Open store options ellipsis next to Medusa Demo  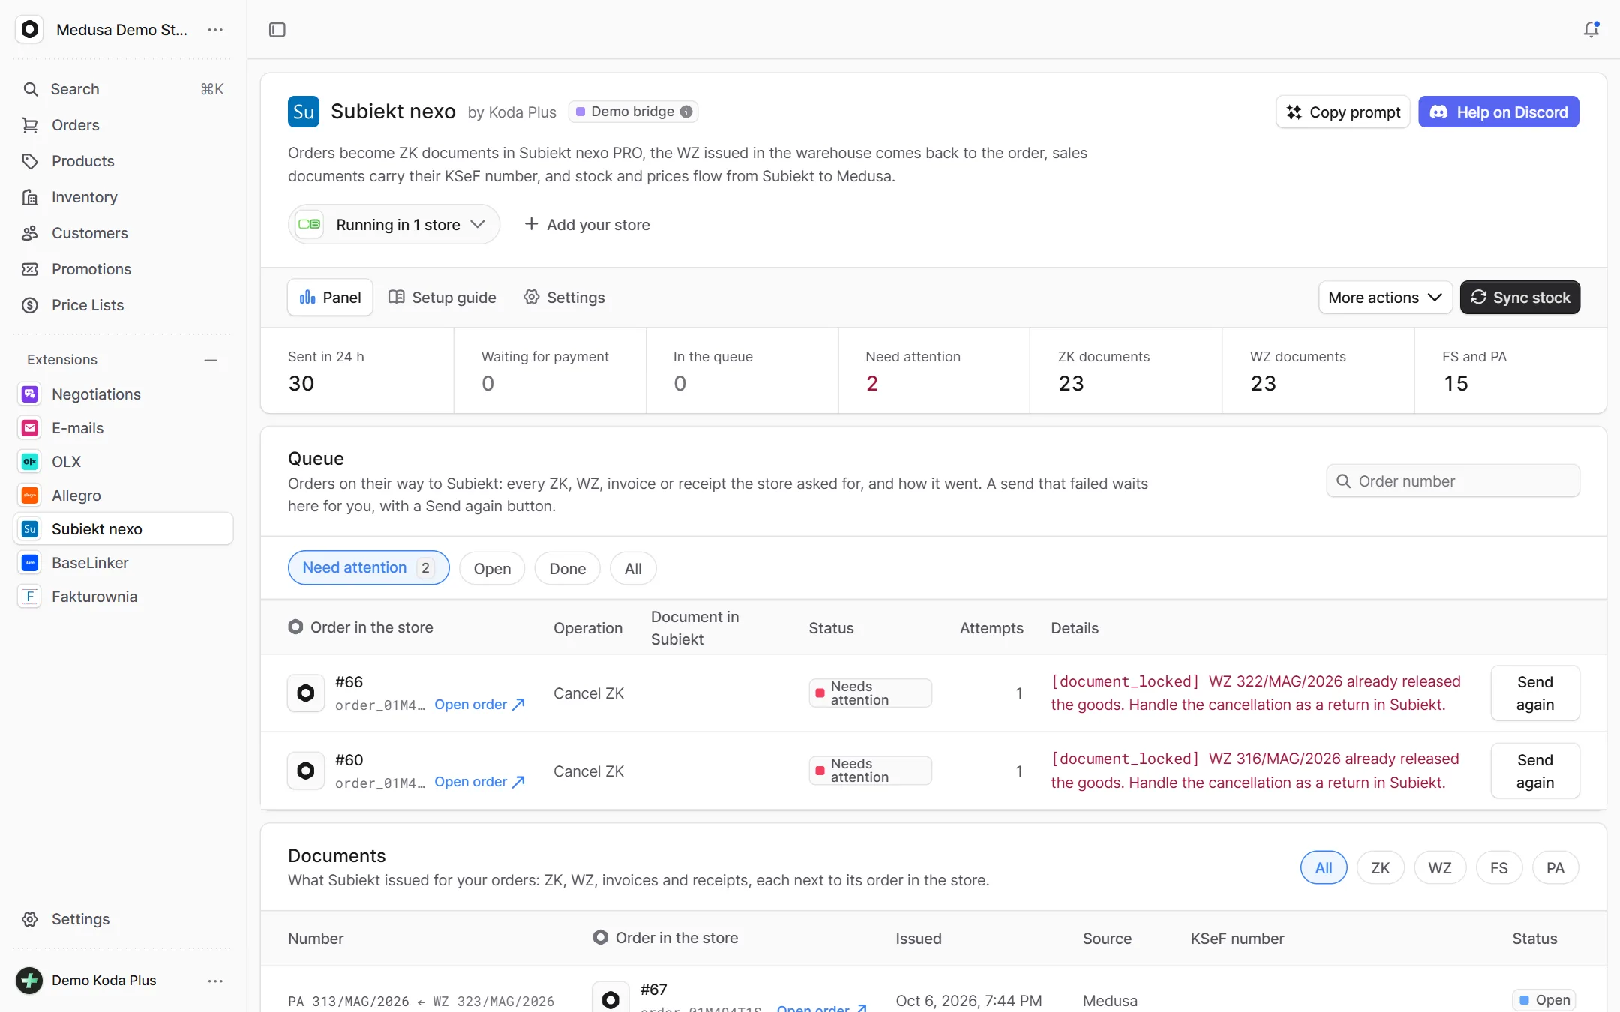tap(215, 30)
